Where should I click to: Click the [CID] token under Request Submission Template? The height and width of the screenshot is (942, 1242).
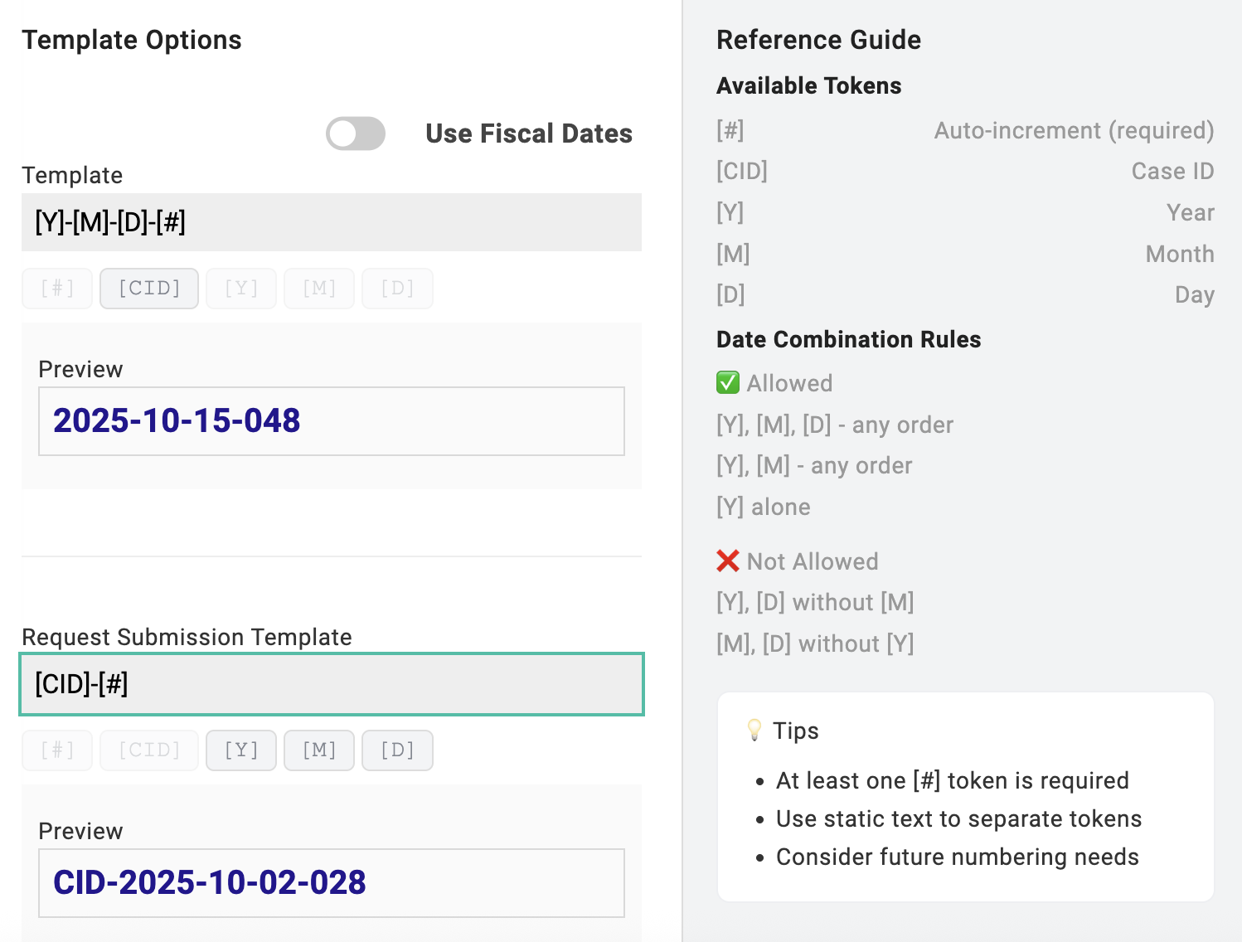[x=149, y=750]
